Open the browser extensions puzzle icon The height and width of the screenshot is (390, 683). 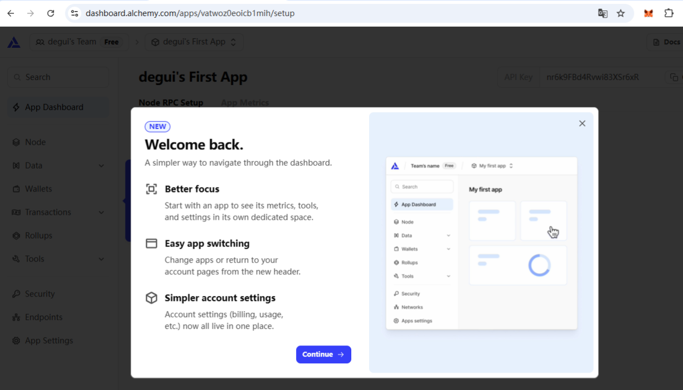(669, 13)
